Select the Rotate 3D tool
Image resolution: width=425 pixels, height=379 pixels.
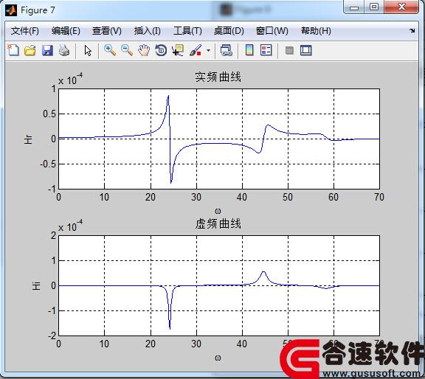tap(161, 50)
